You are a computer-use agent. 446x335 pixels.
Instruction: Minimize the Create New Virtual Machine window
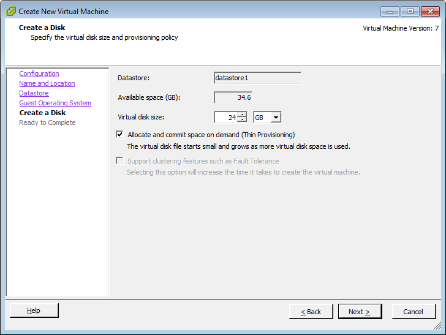click(390, 12)
